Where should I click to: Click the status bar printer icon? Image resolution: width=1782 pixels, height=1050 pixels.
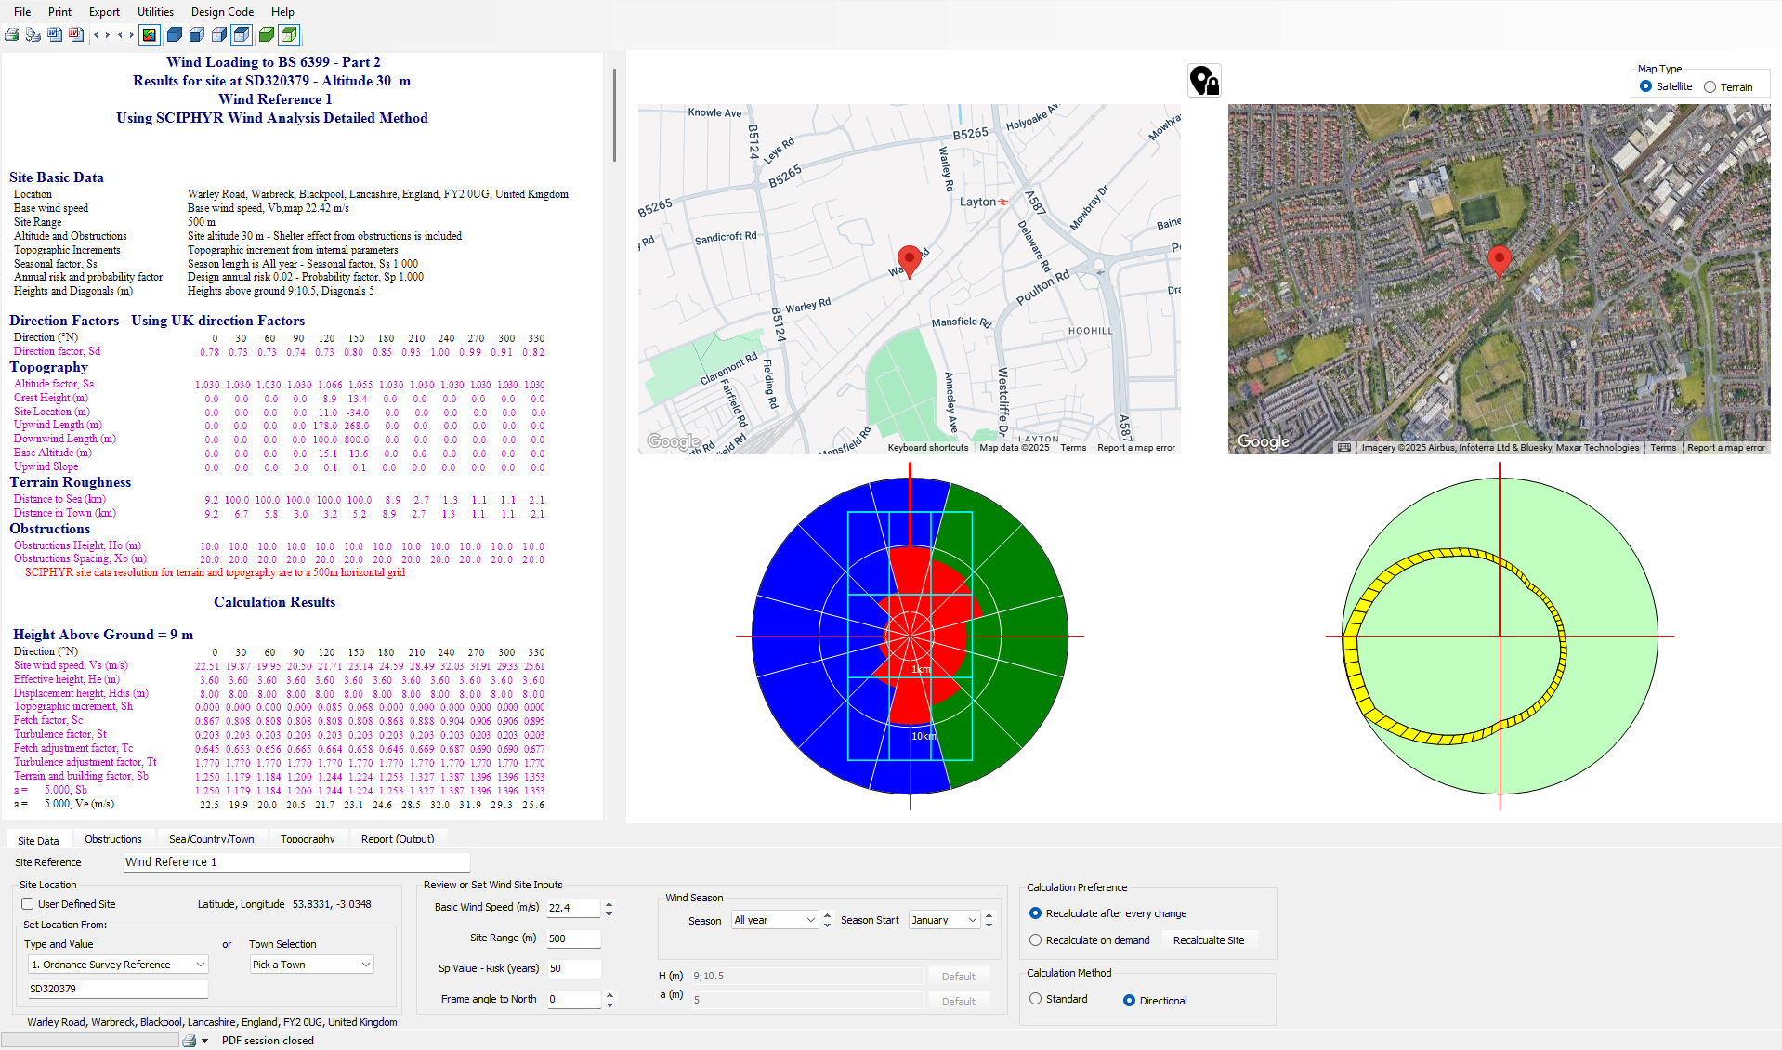click(x=190, y=1041)
